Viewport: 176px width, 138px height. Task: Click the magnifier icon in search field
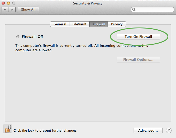point(134,10)
